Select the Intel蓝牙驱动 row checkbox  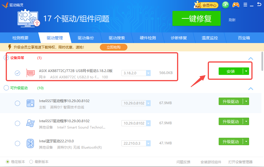[x=18, y=143]
